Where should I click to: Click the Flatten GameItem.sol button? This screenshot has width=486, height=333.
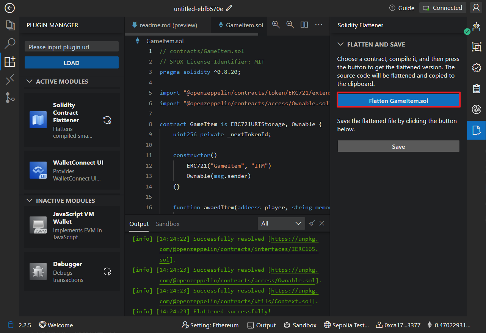398,101
